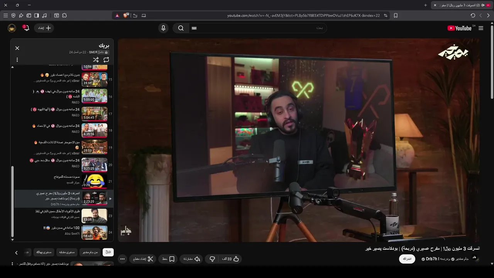This screenshot has width=494, height=278.
Task: Close the بريك playlist panel
Action: click(x=17, y=48)
